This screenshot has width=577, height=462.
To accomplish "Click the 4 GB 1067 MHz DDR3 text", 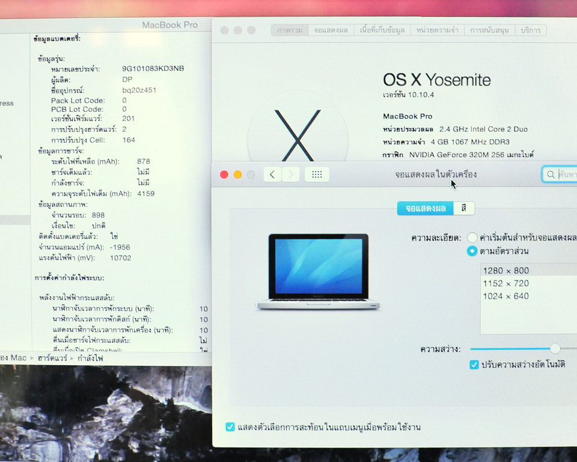I will (x=470, y=142).
